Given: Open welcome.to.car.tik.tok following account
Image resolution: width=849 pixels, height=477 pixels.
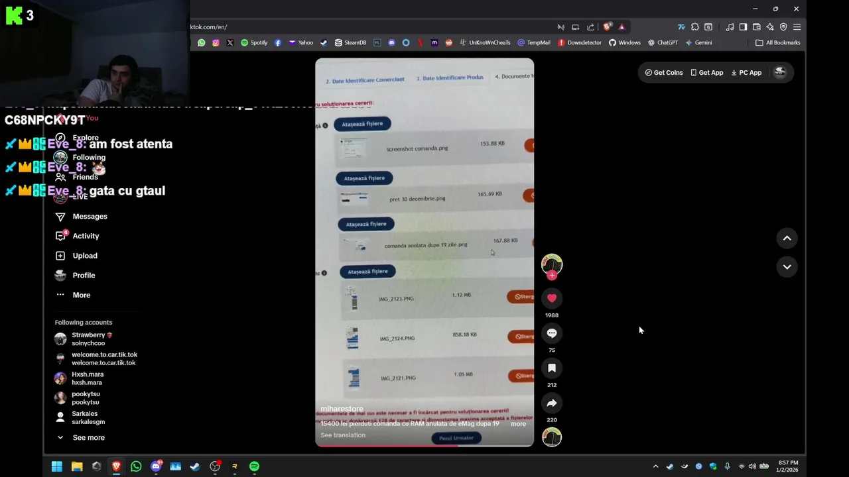Looking at the screenshot, I should 96,358.
